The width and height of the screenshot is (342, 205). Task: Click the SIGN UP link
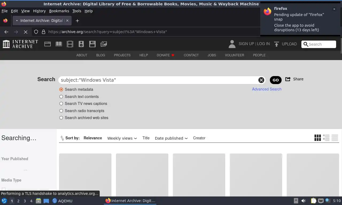pos(246,44)
